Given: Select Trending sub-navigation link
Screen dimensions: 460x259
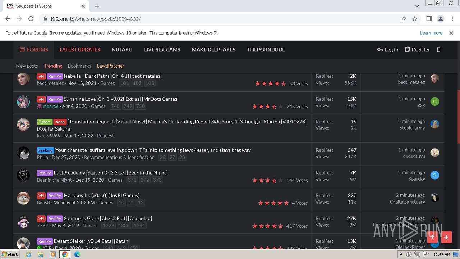Looking at the screenshot, I should 53,66.
